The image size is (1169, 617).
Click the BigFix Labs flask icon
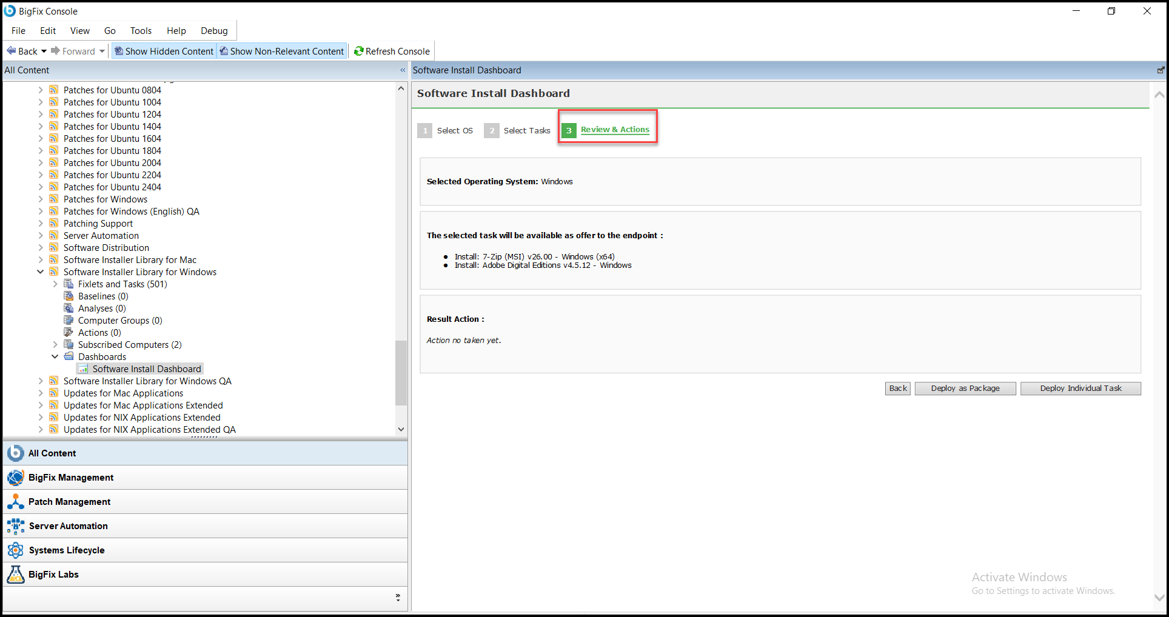click(x=15, y=574)
